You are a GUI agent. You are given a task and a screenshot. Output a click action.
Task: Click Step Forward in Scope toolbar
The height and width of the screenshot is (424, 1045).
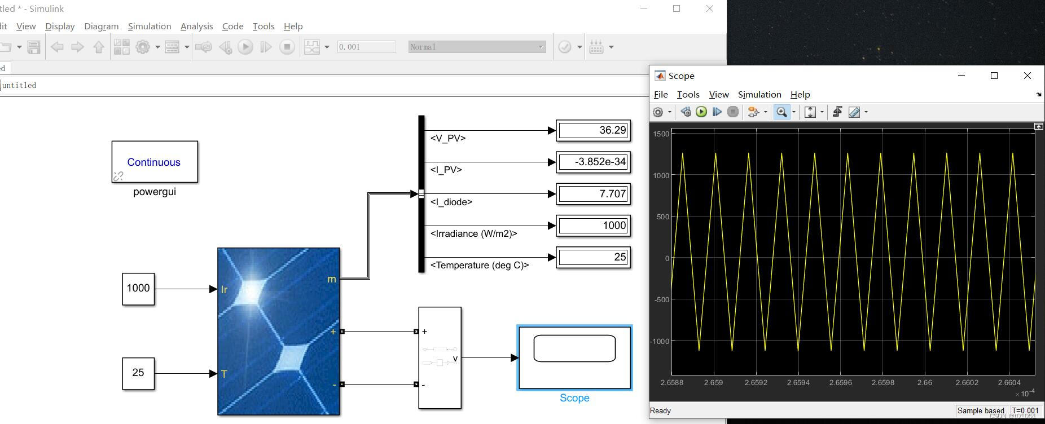point(717,112)
